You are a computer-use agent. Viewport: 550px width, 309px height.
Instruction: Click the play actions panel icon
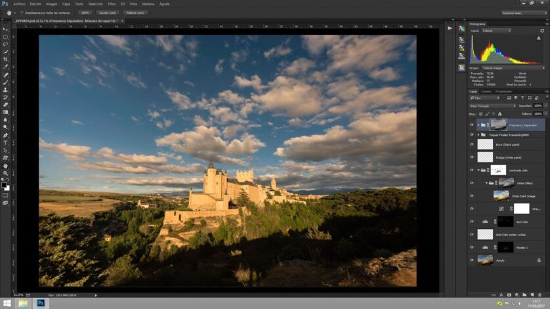(450, 28)
